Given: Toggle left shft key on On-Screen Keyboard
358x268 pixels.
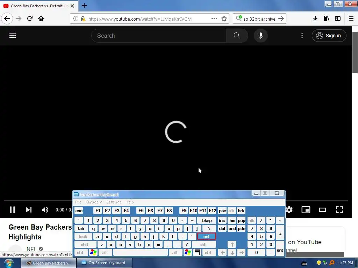Looking at the screenshot, I should tap(85, 245).
